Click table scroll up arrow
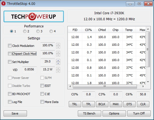The image size is (154, 120). tap(148, 29)
